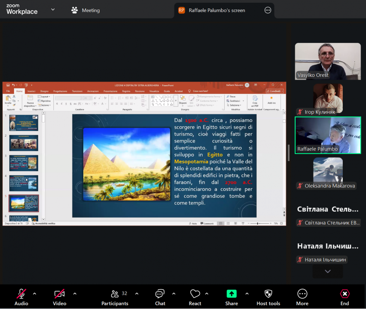Viewport: 366px width, 309px height.
Task: Open the Chat panel
Action: pos(160,297)
